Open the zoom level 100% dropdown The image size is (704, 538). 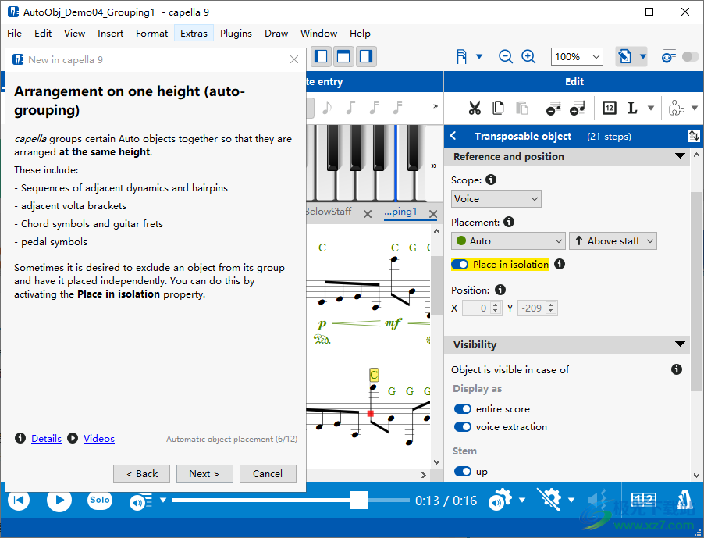[577, 56]
